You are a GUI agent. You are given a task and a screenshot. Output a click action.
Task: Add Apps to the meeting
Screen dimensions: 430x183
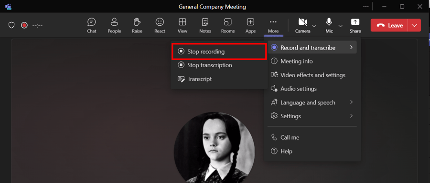coord(250,25)
